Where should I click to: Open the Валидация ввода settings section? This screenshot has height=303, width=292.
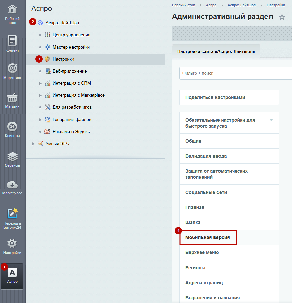pos(229,156)
